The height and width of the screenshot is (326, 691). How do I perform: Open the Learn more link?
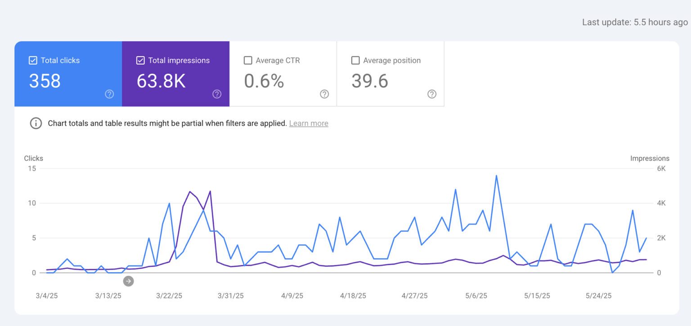[309, 123]
